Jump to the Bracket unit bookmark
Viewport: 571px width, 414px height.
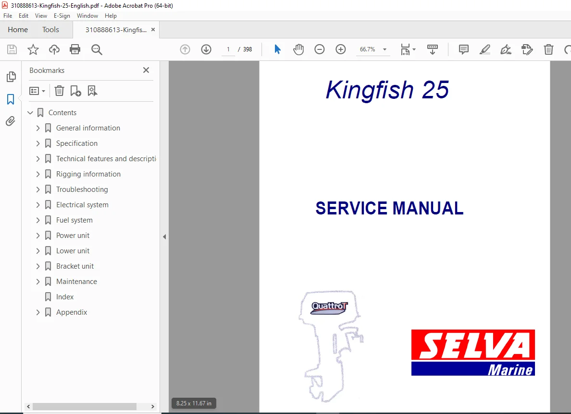75,266
